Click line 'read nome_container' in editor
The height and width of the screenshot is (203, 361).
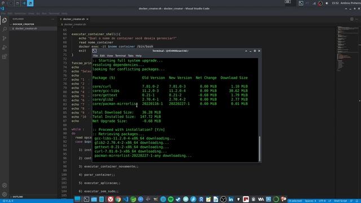(96, 42)
